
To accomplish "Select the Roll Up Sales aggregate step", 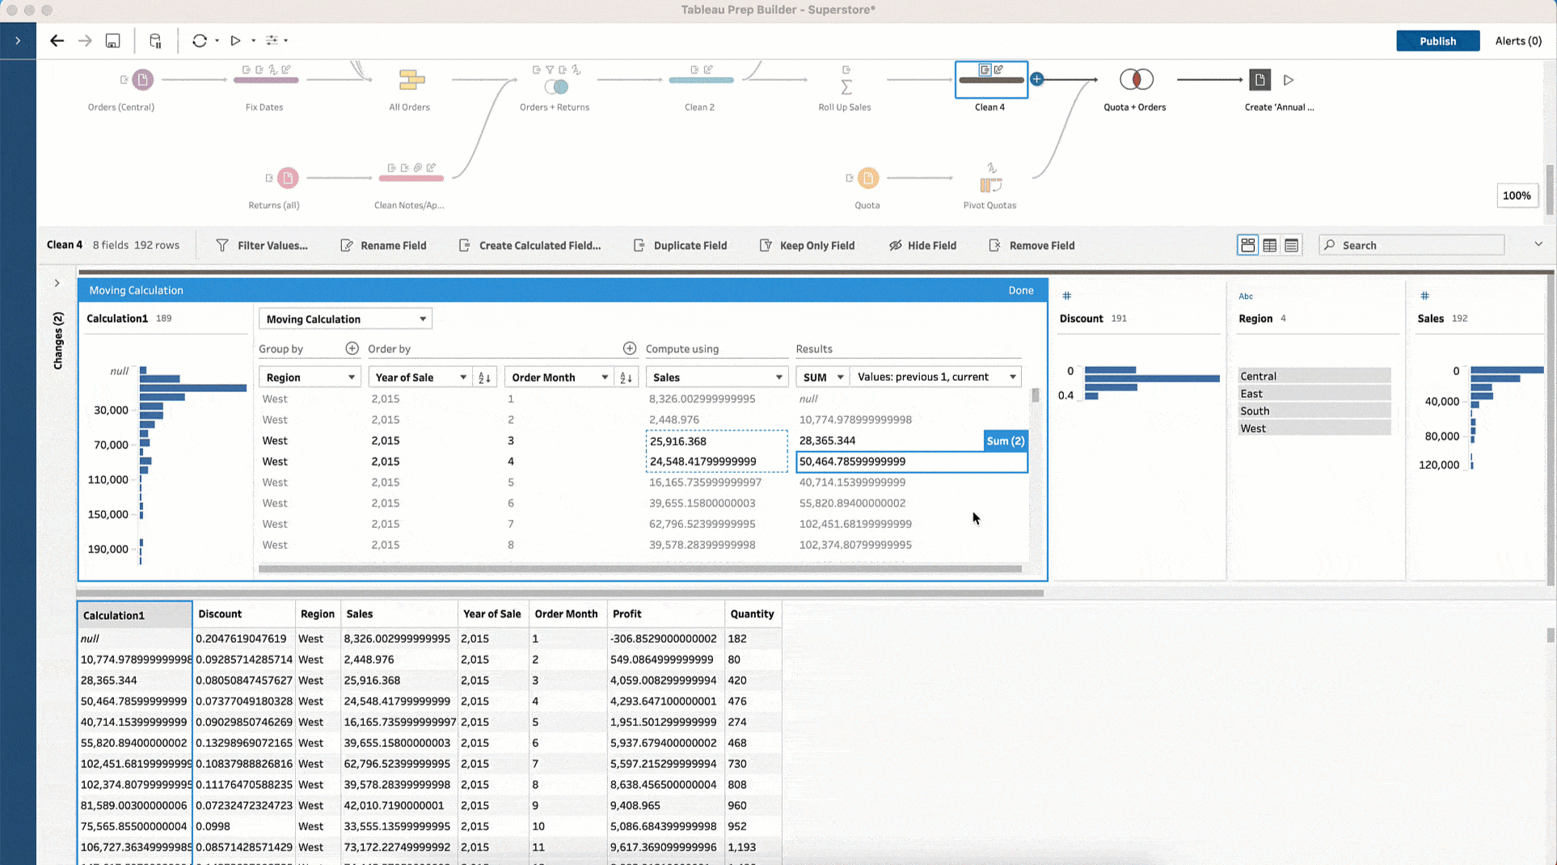I will (x=846, y=86).
